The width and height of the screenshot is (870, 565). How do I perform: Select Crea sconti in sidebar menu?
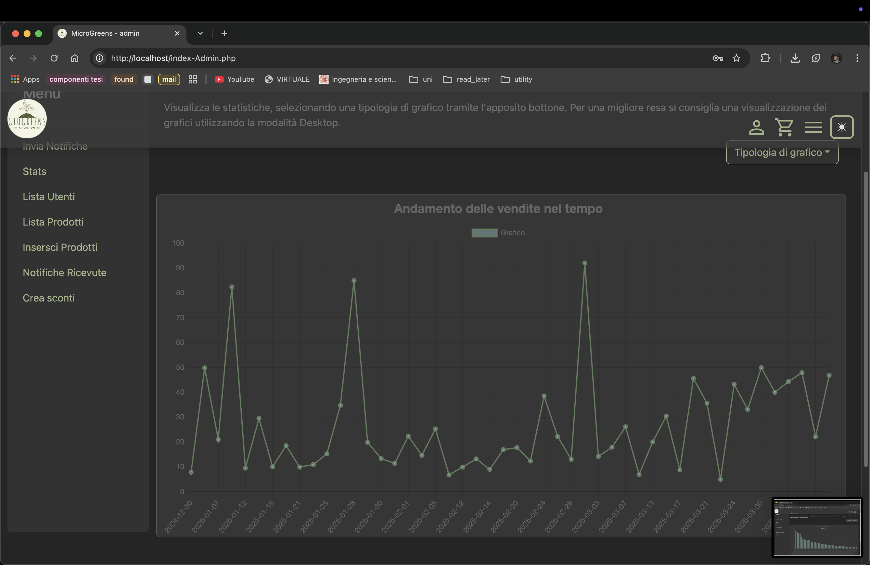click(49, 298)
